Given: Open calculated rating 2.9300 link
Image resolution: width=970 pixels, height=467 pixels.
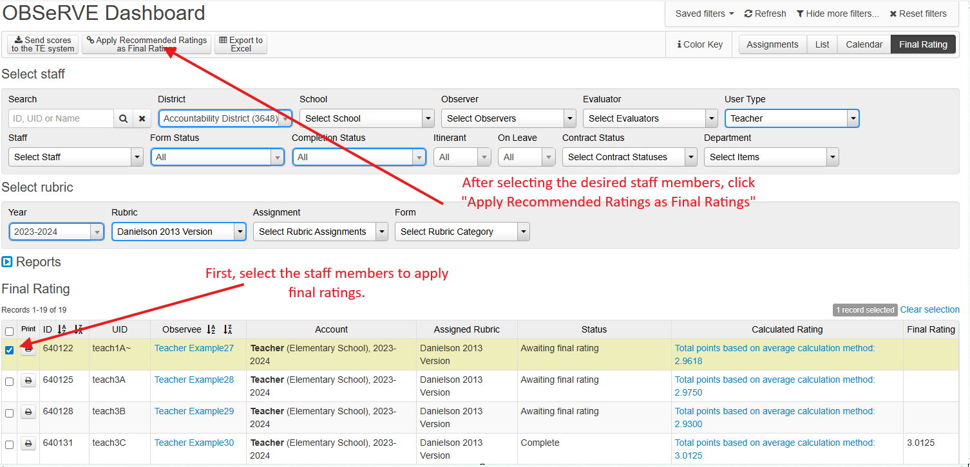Looking at the screenshot, I should 775,417.
